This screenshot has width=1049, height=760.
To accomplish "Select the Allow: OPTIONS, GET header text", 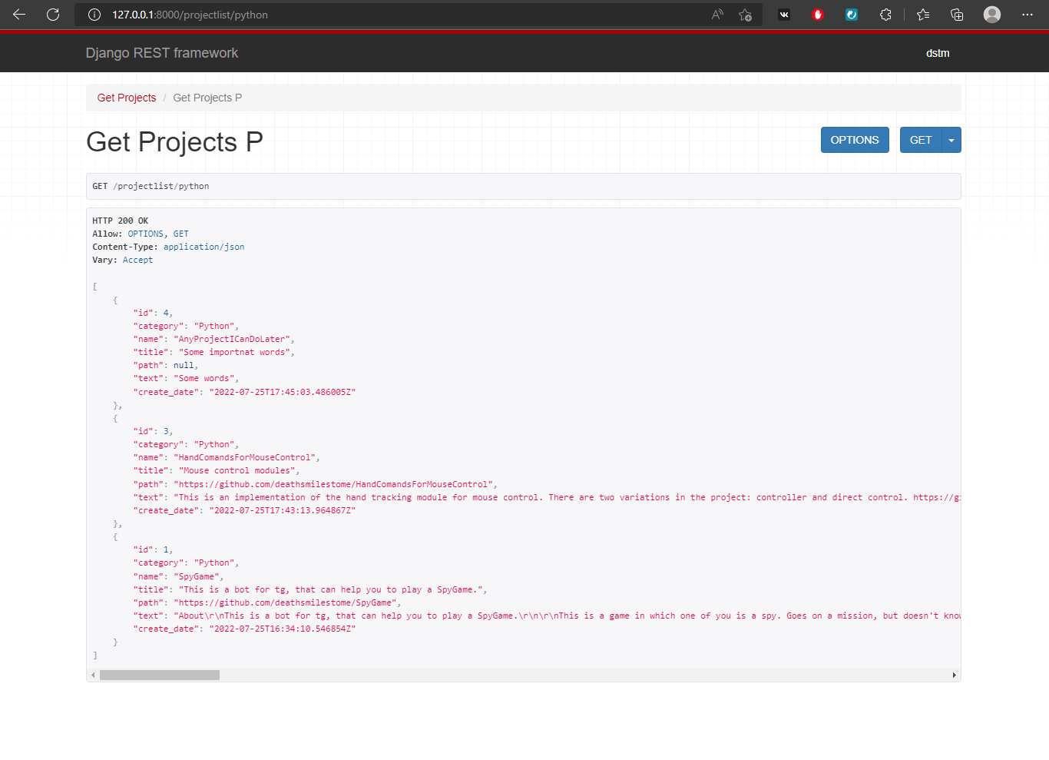I will coord(141,234).
